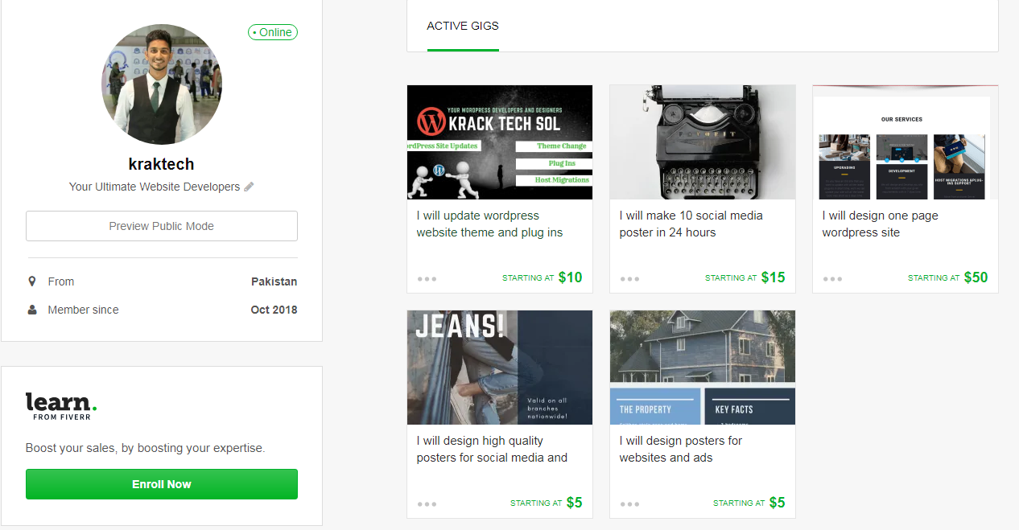This screenshot has width=1019, height=530.
Task: Click the typewriter gig thumbnail image
Action: [x=702, y=142]
